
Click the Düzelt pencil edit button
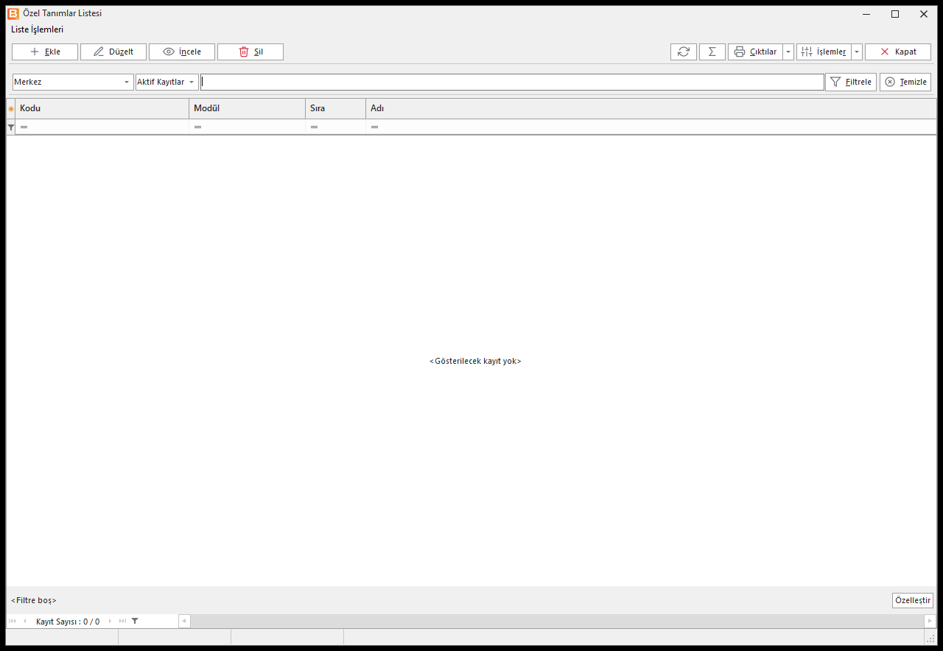113,52
